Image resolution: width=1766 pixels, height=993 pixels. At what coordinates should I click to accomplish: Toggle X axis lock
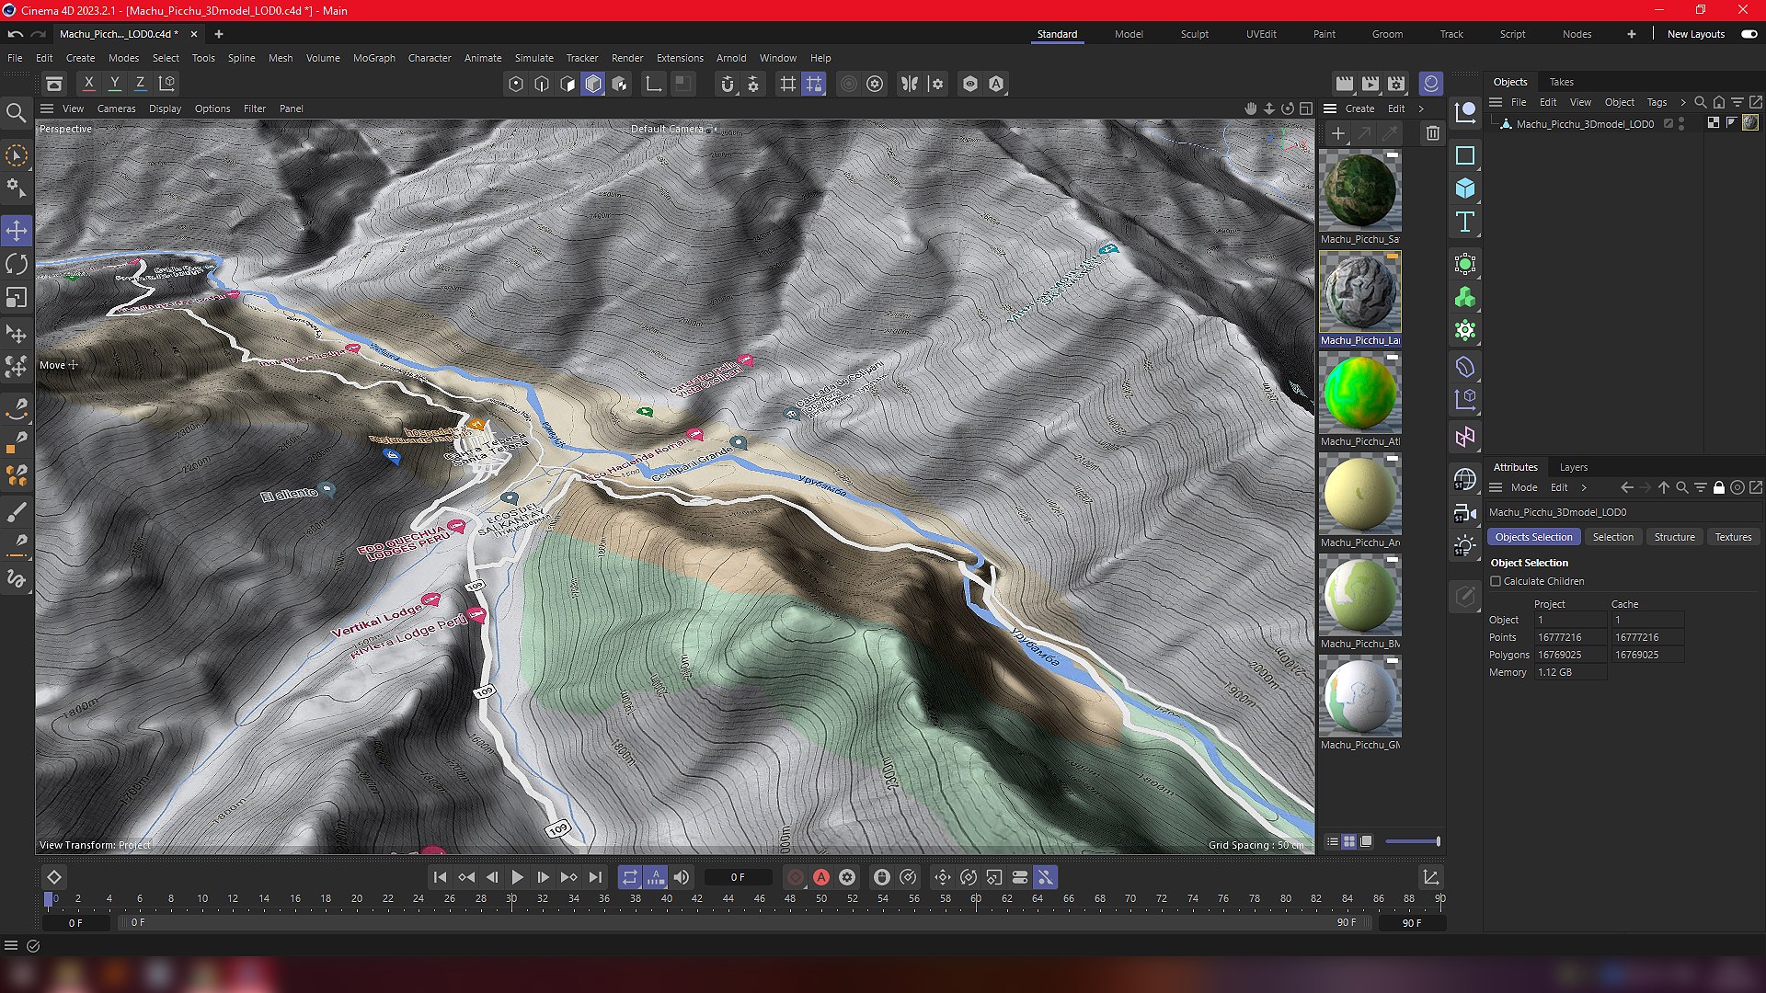[x=88, y=83]
